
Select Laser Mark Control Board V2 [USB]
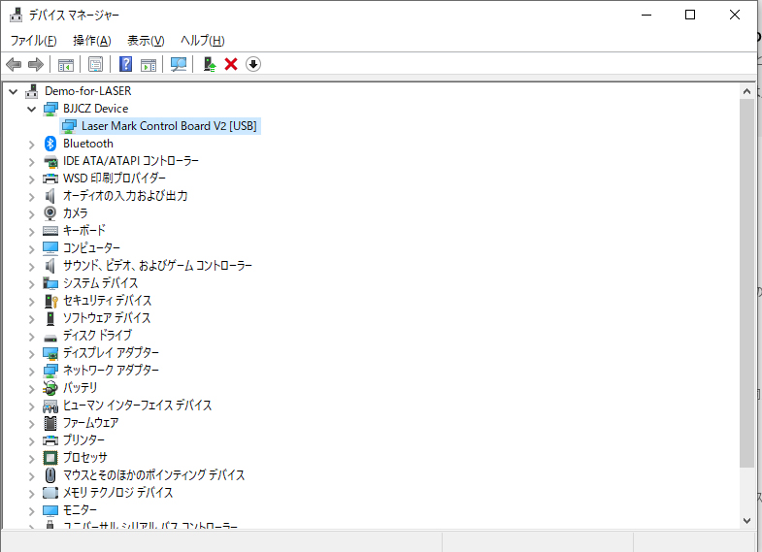tap(169, 126)
